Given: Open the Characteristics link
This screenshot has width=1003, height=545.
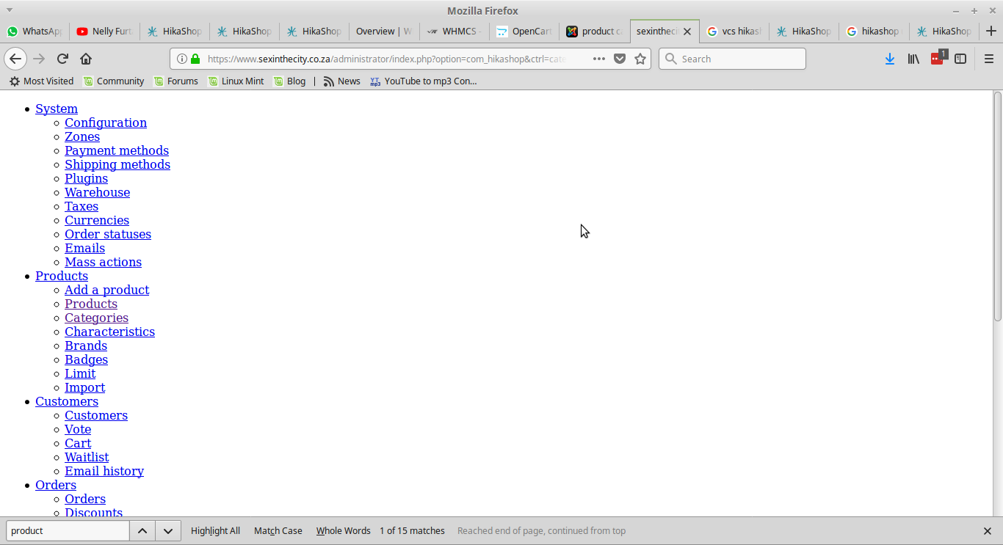Looking at the screenshot, I should pos(109,332).
